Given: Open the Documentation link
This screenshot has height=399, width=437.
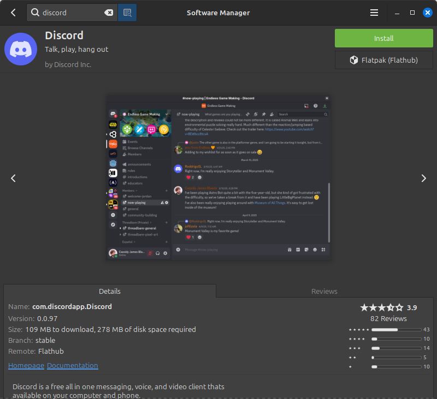Looking at the screenshot, I should (73, 365).
